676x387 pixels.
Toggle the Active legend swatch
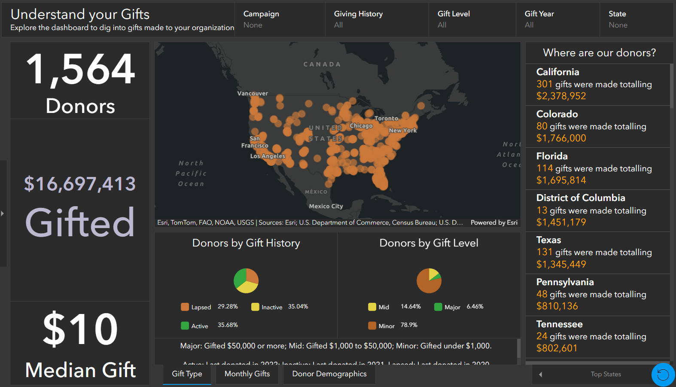coord(185,326)
